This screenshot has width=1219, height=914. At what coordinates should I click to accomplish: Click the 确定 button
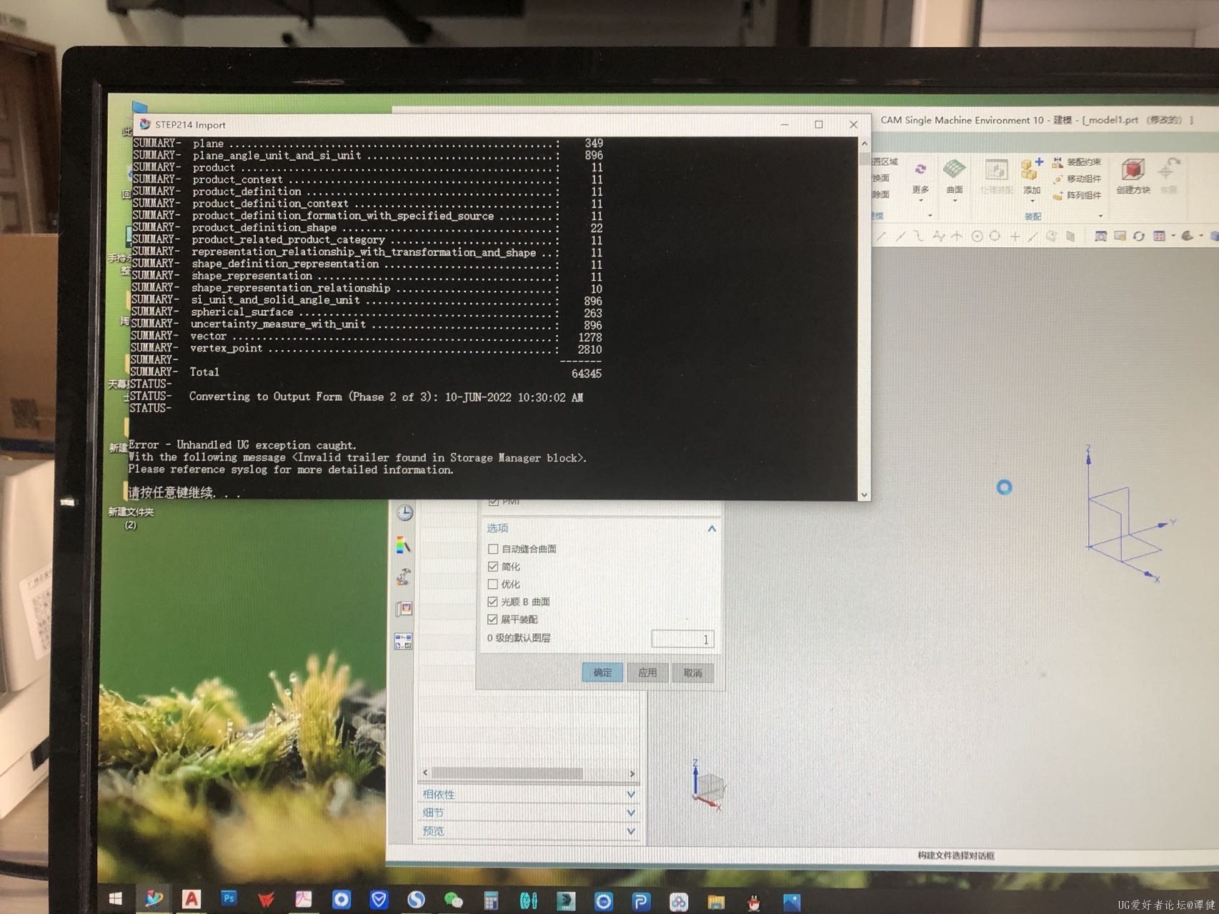[x=602, y=672]
